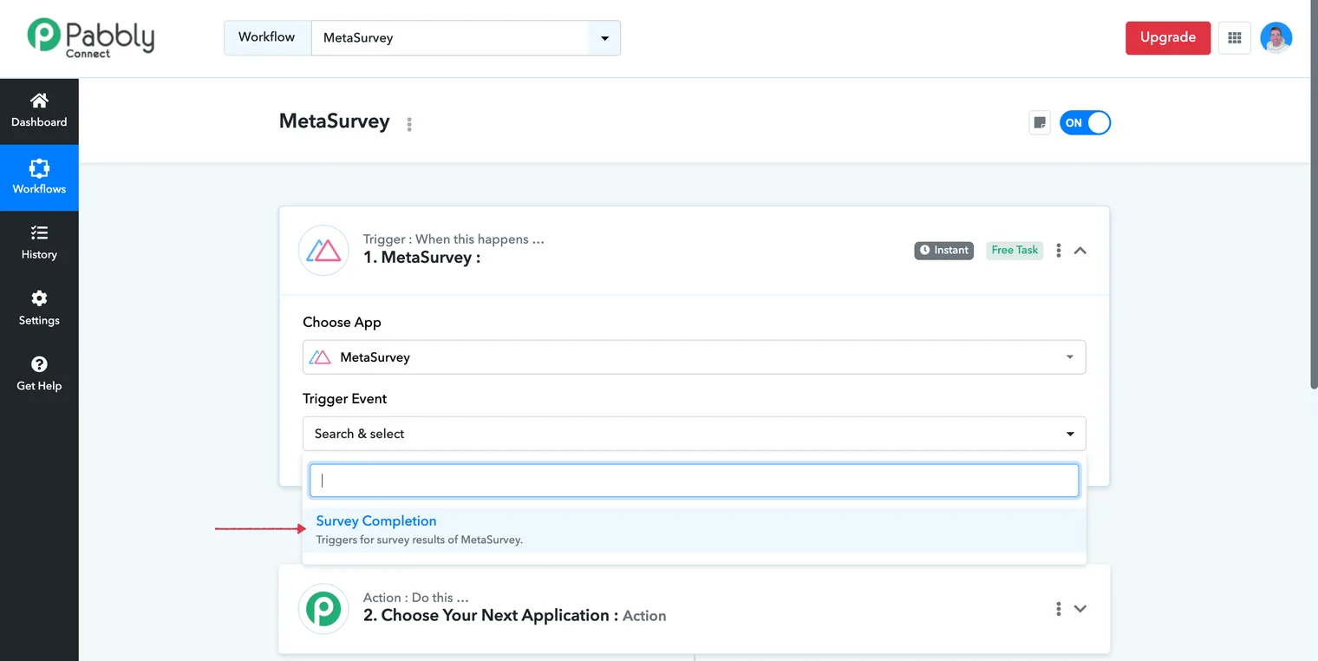Collapse the MetaSurvey trigger step
Screen dimensions: 1318x661
point(1080,251)
